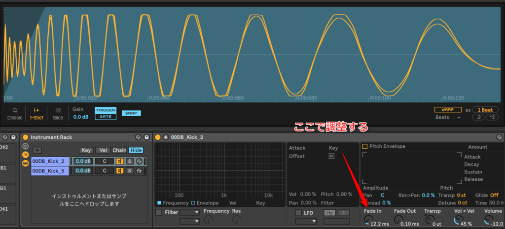Open the Key zone tab
Viewport: 505px width, 229px height.
tap(86, 150)
